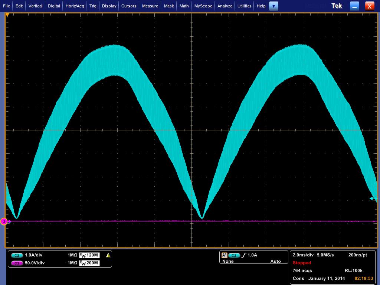Viewport: 380px width, 285px height.
Task: Click the C2 trigger source badge
Action: (234, 255)
